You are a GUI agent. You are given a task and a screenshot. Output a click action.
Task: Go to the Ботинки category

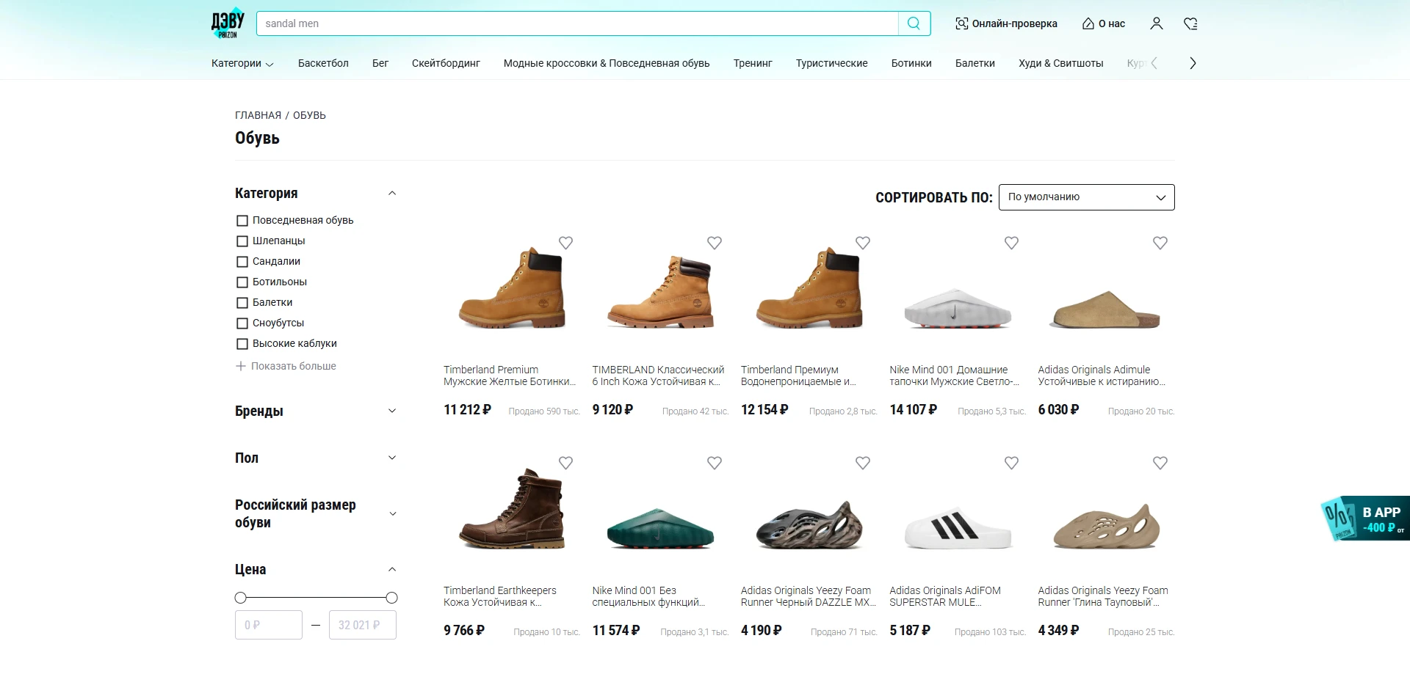[911, 63]
